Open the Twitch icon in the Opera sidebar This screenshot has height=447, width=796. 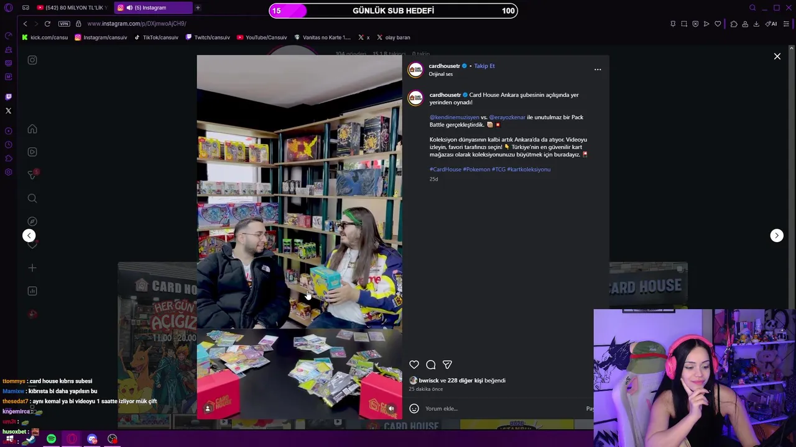point(8,97)
